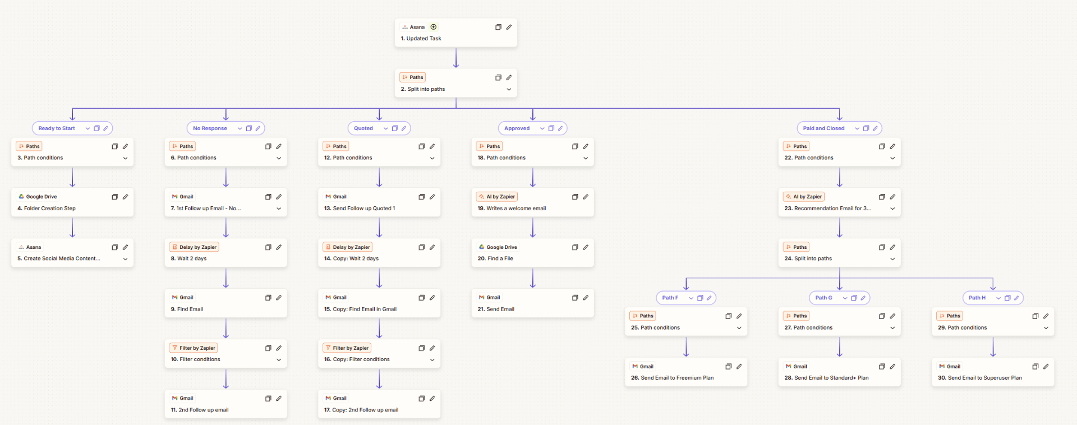The image size is (1077, 425).
Task: Duplicate step 4 Folder Creation Step
Action: coord(114,197)
